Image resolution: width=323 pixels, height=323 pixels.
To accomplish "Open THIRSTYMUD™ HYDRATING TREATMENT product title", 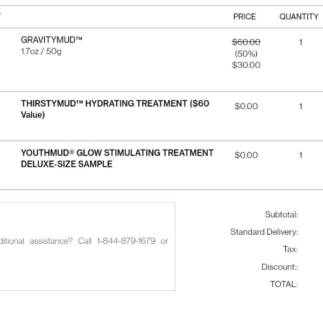I will [x=115, y=109].
